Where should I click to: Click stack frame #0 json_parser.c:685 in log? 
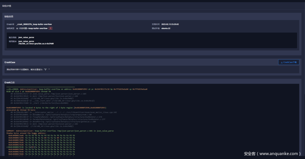coord(48,94)
